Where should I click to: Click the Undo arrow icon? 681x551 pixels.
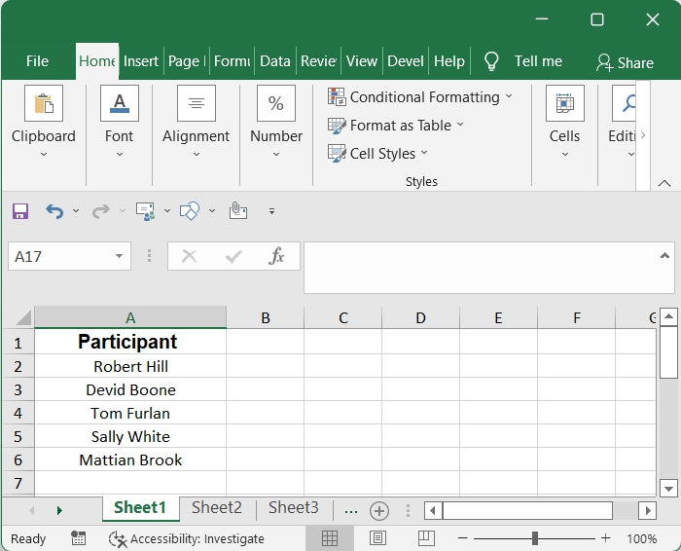[x=54, y=210]
